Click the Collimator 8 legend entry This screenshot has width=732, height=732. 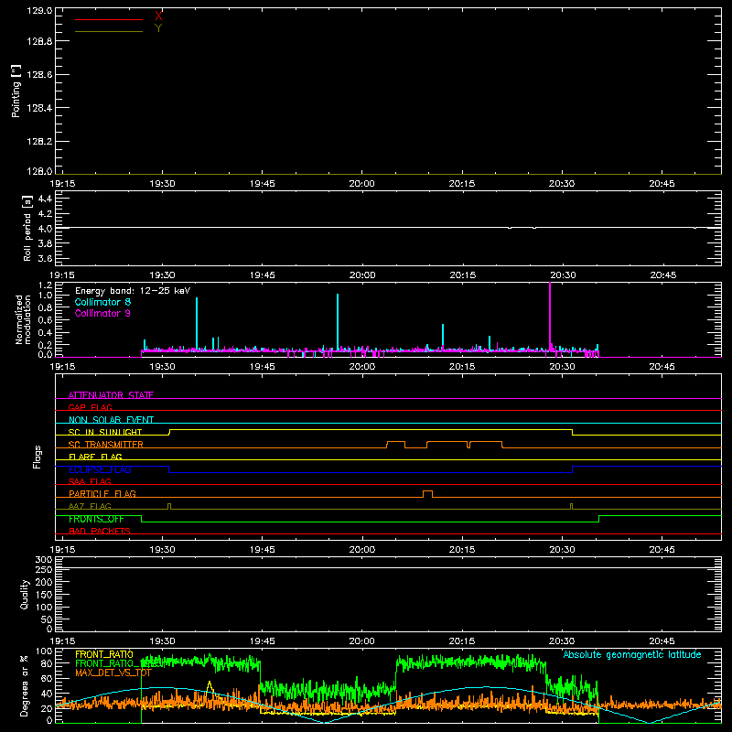click(x=102, y=302)
